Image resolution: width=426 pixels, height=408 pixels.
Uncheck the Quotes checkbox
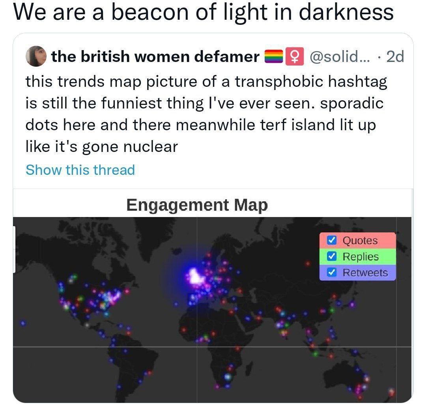[332, 240]
